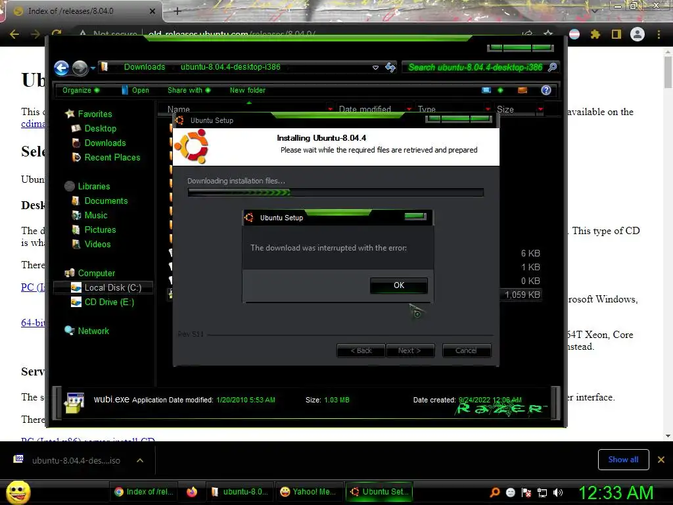
Task: Open Firefox from the taskbar
Action: coord(192,492)
